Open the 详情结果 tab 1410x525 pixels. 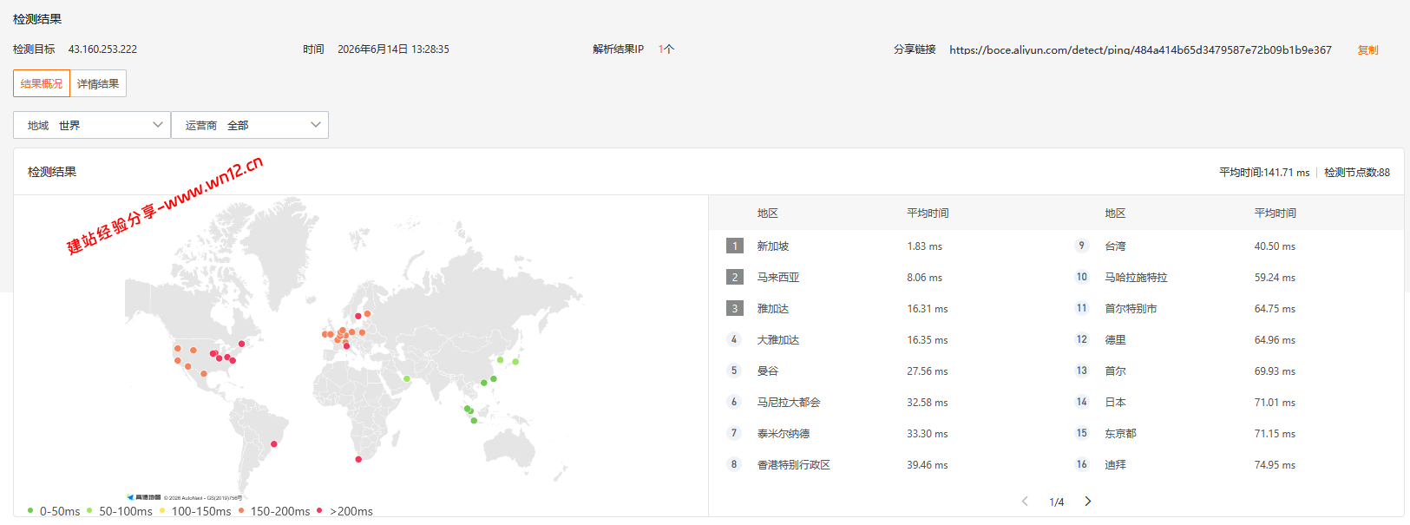click(98, 83)
